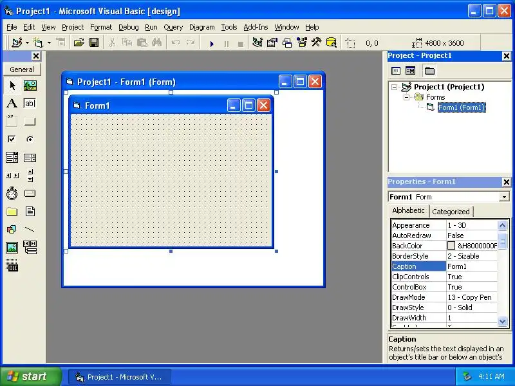Click the Save Project floppy icon
The height and width of the screenshot is (386, 515).
(94, 42)
